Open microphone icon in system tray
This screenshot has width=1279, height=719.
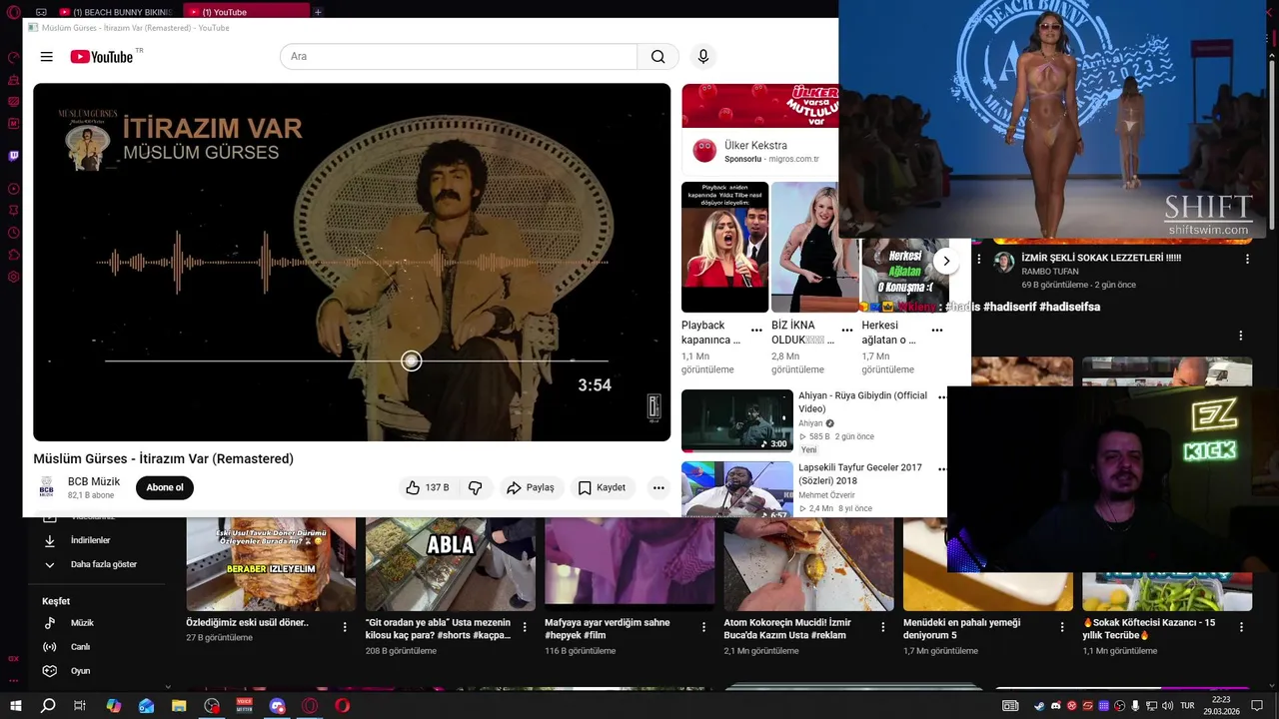tap(1135, 705)
